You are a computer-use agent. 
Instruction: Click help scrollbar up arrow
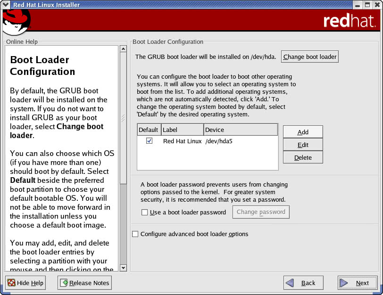tap(124, 49)
